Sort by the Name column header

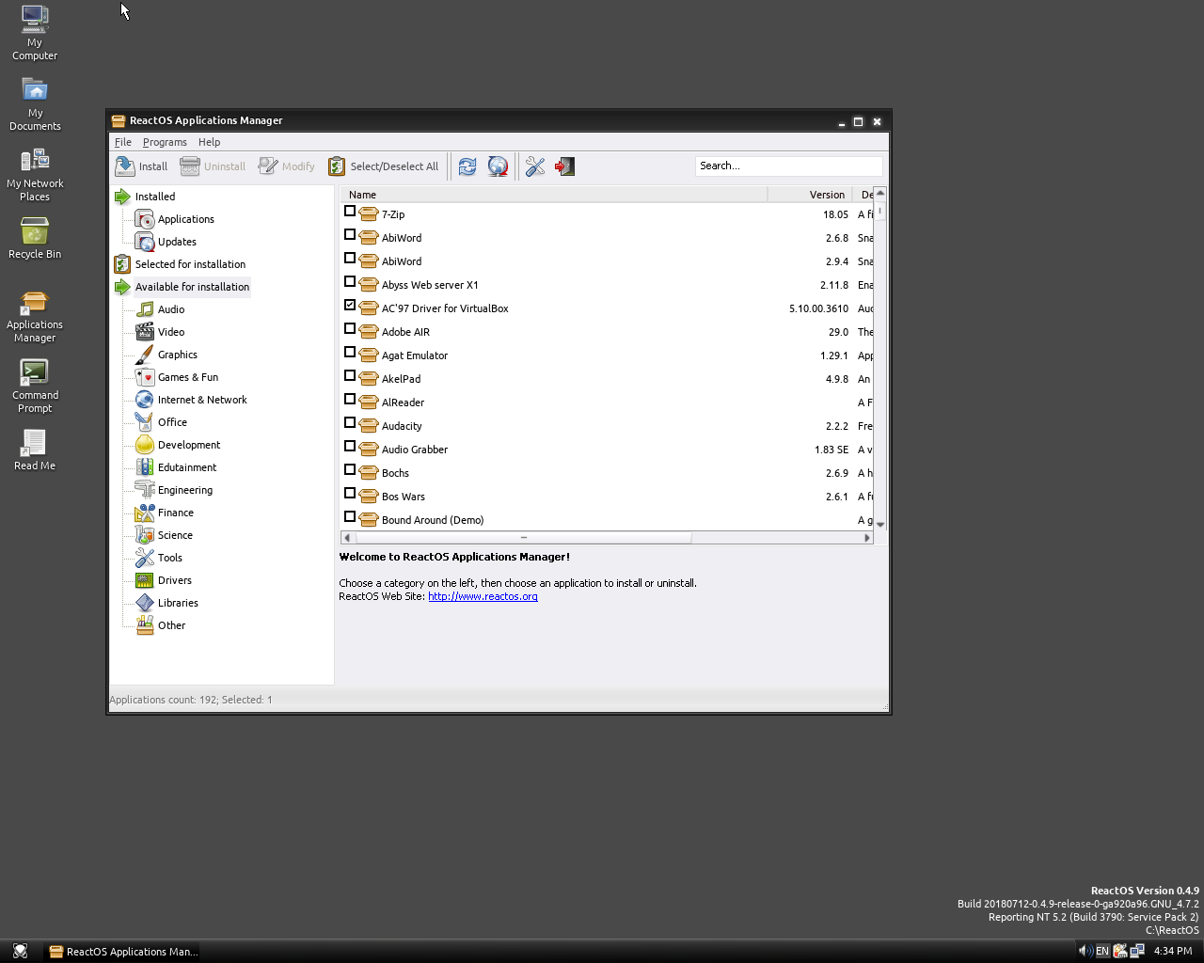(553, 195)
